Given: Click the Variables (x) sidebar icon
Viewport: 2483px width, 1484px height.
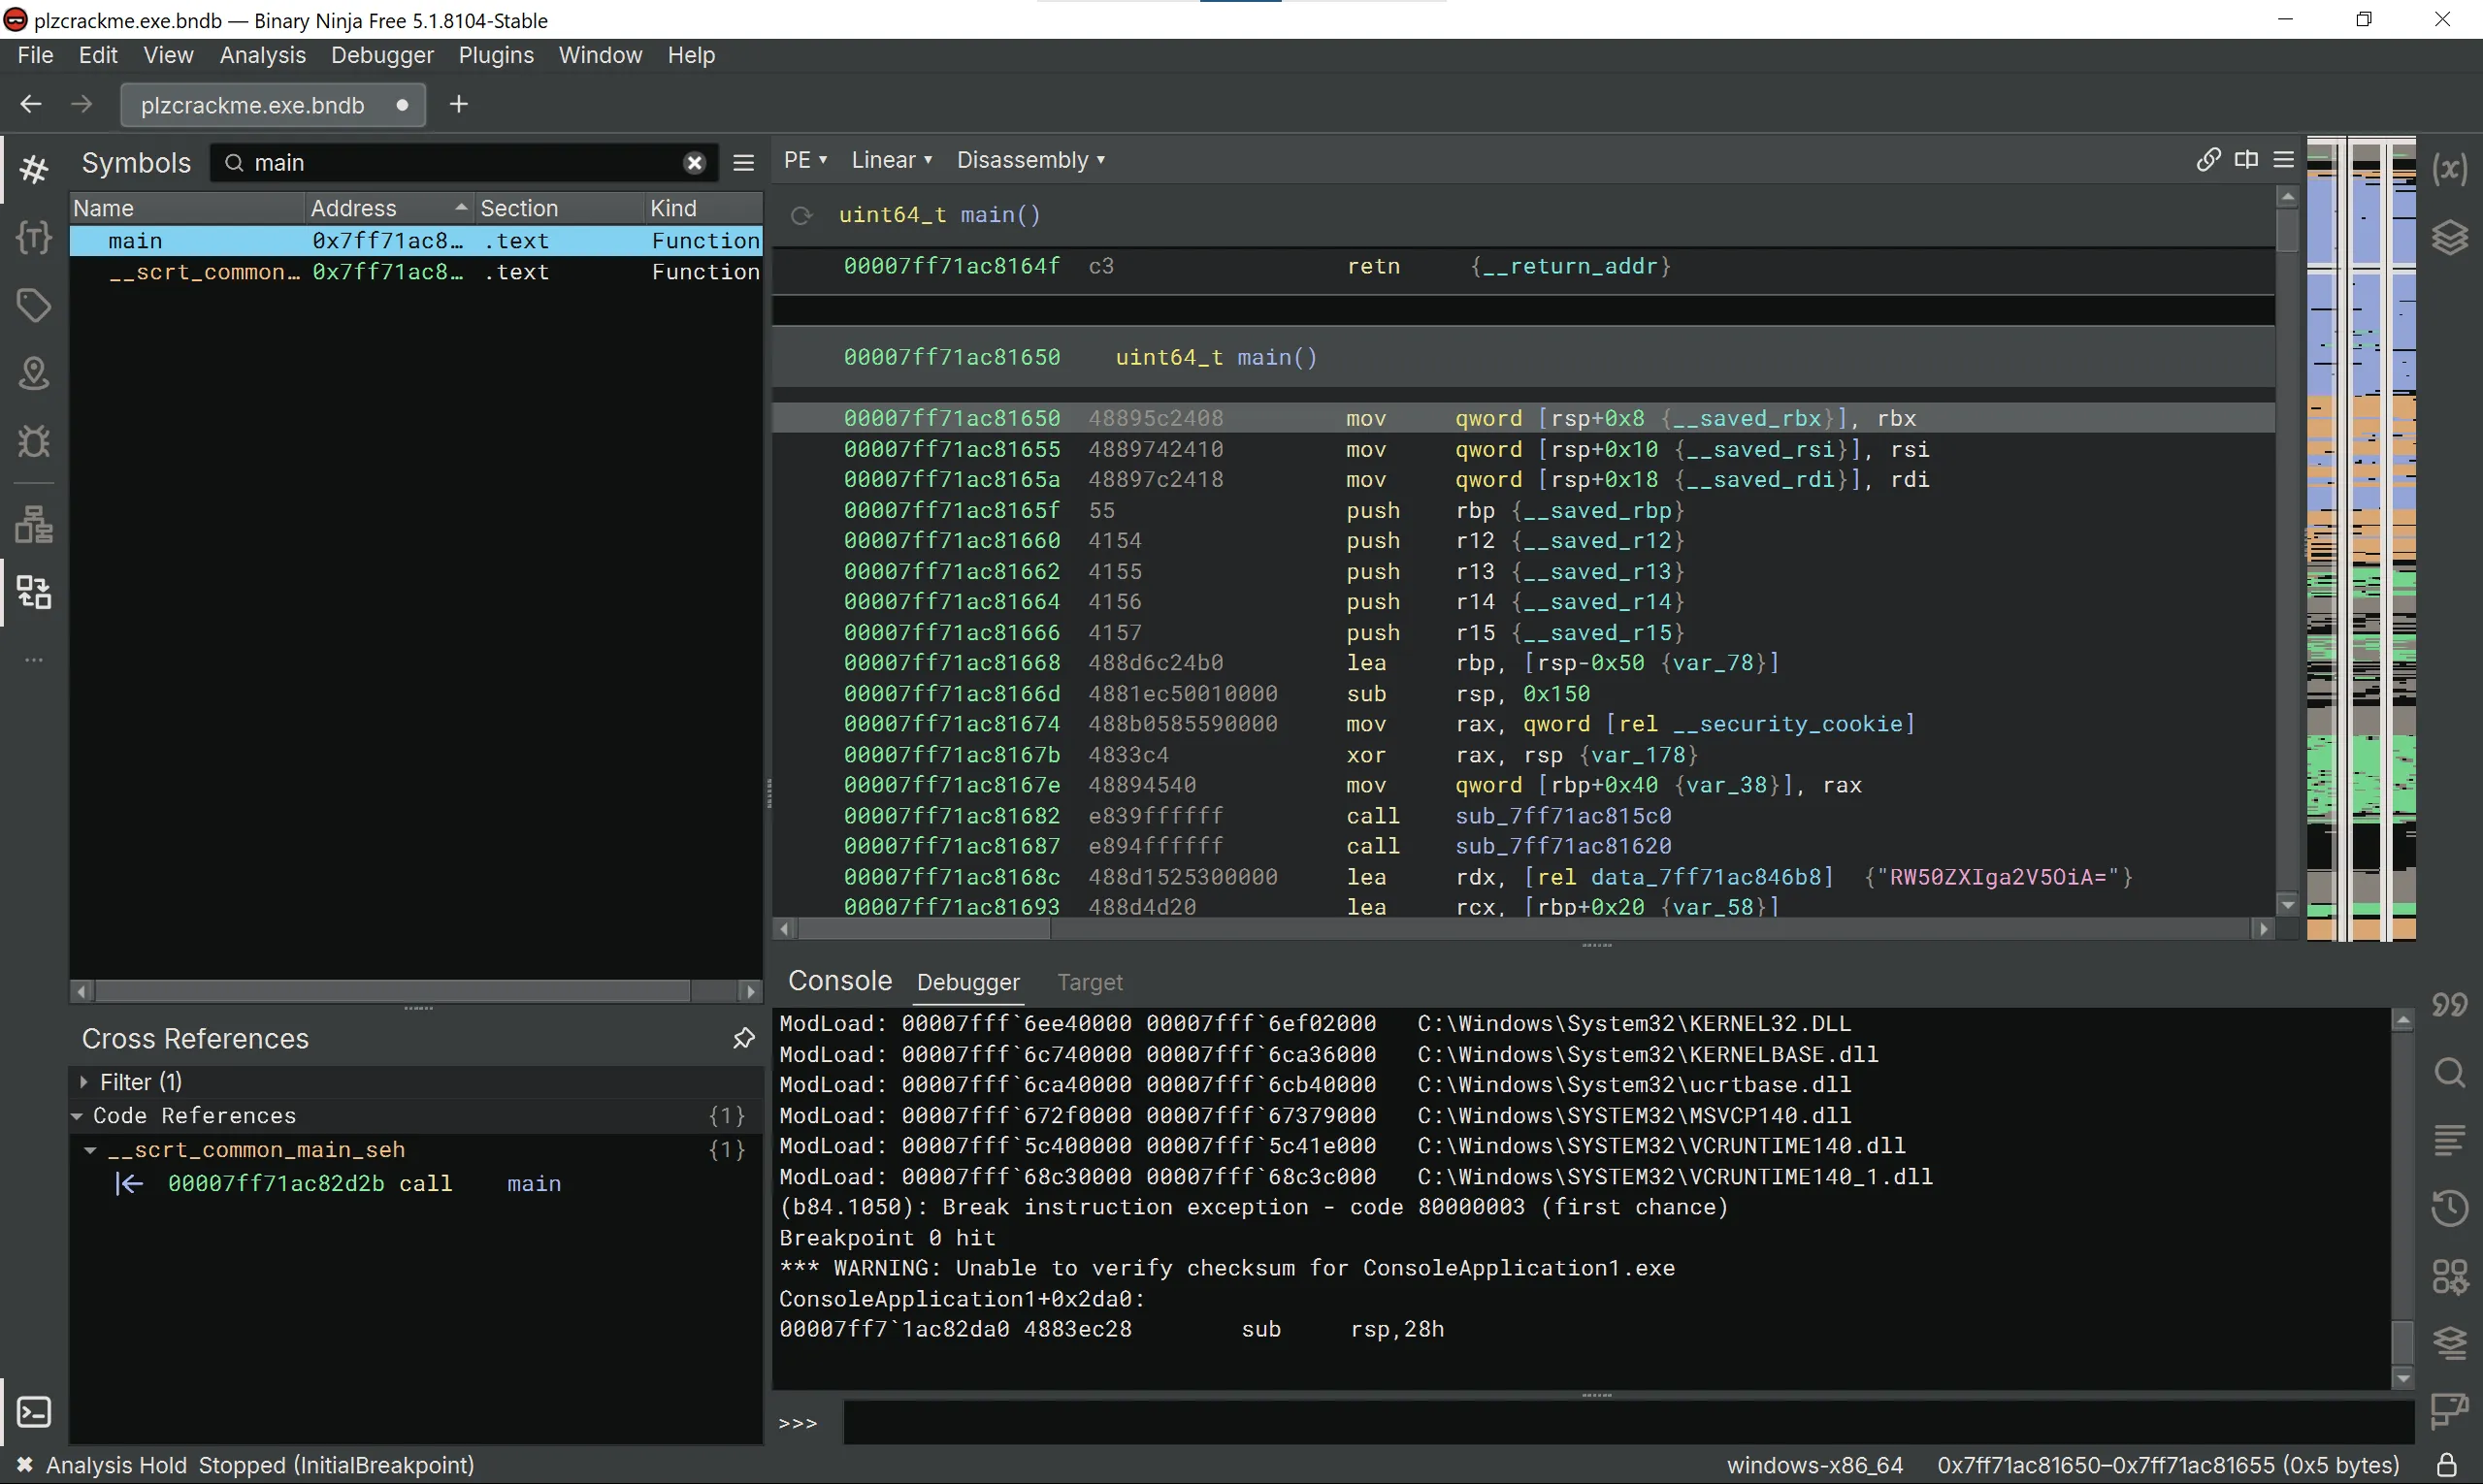Looking at the screenshot, I should pyautogui.click(x=2450, y=169).
